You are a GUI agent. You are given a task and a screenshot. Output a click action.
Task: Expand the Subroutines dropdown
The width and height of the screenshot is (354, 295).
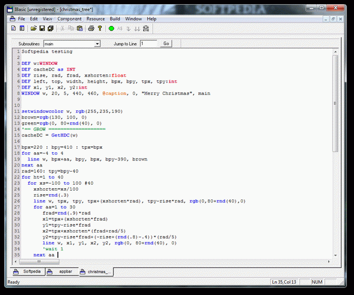pyautogui.click(x=97, y=44)
